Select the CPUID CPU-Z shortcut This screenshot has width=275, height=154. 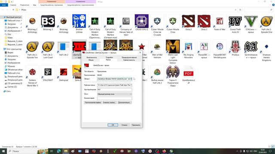[141, 21]
